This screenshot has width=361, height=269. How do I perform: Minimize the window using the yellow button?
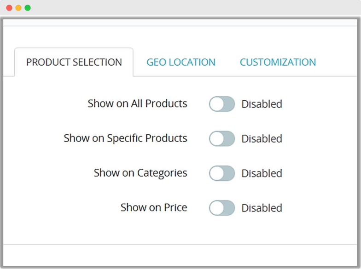coord(18,8)
